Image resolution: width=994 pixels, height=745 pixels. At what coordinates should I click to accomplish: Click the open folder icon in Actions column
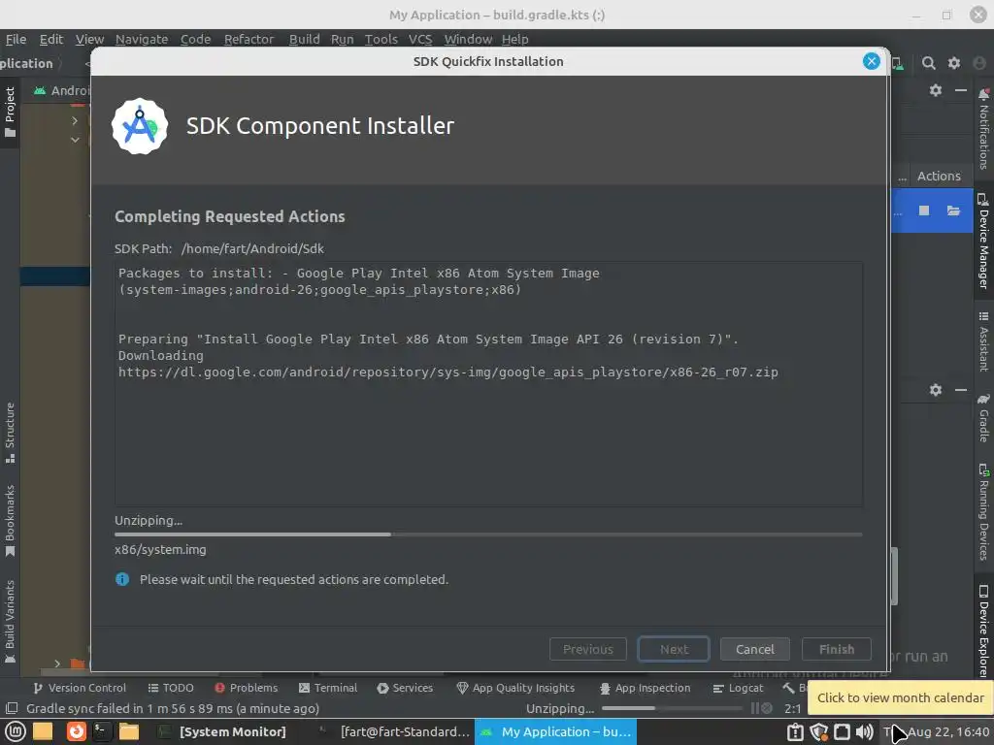(953, 211)
